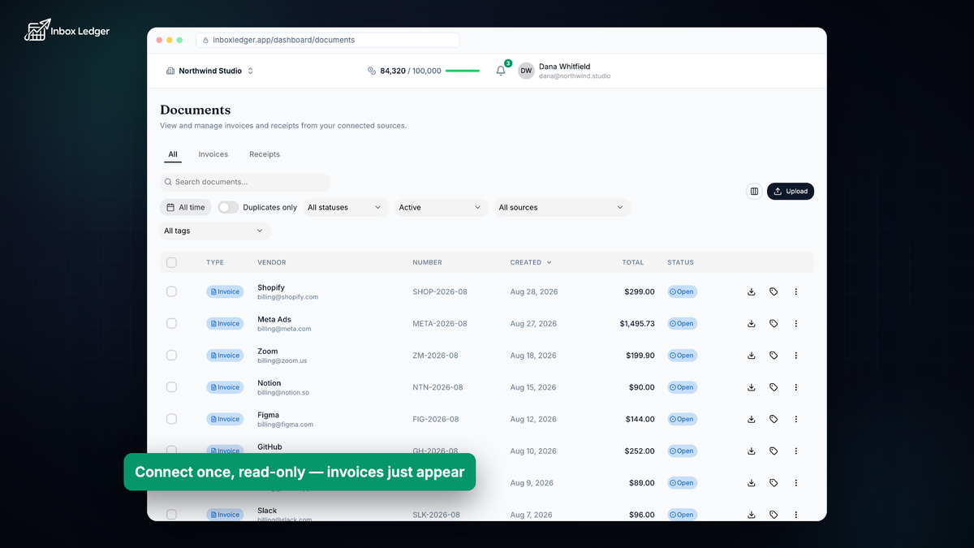Open the notifications bell
The width and height of the screenshot is (974, 548).
501,71
